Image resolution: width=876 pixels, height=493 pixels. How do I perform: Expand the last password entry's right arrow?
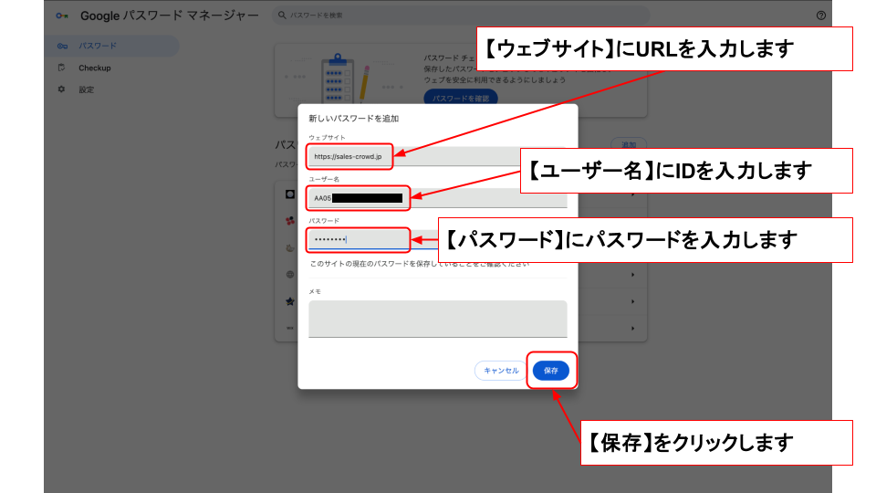tap(633, 327)
